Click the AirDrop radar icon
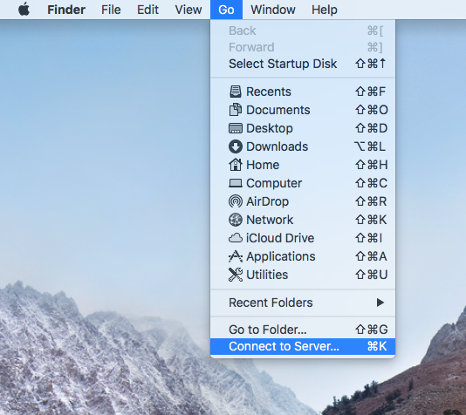Image resolution: width=466 pixels, height=415 pixels. coord(236,201)
